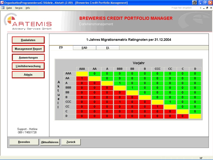Viewport: 213px width, 160px height.
Task: Open the Info menu
Action: [x=28, y=8]
